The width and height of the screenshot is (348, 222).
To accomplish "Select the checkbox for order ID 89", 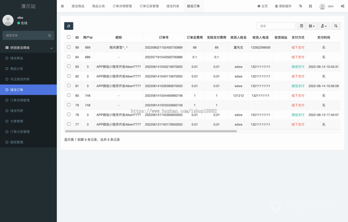I will pos(68,47).
